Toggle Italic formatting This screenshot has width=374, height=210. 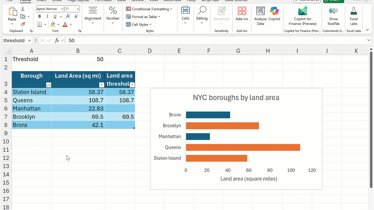[47, 17]
